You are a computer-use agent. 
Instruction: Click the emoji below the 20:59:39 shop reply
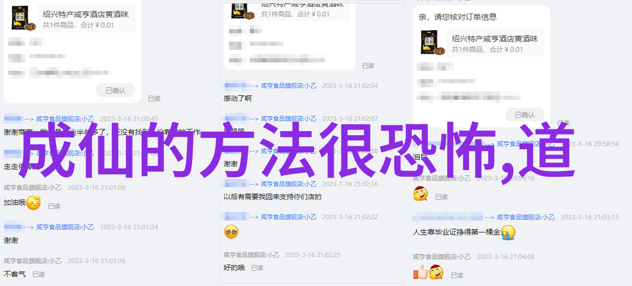(421, 194)
